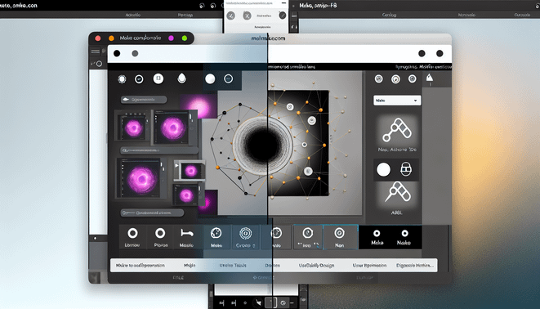The width and height of the screenshot is (540, 309).
Task: Click the black hole at the canvas center
Action: click(x=263, y=145)
